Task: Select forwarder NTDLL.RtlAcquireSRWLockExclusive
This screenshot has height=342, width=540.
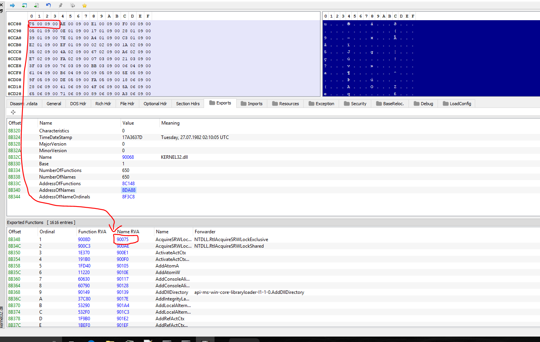Action: (231, 240)
